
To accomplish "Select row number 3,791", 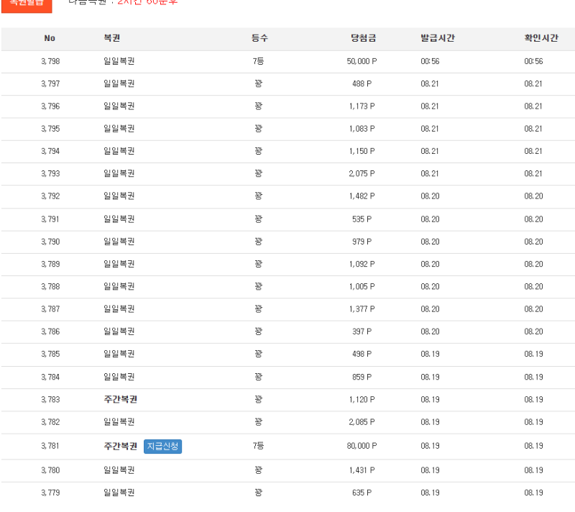I will [x=50, y=219].
